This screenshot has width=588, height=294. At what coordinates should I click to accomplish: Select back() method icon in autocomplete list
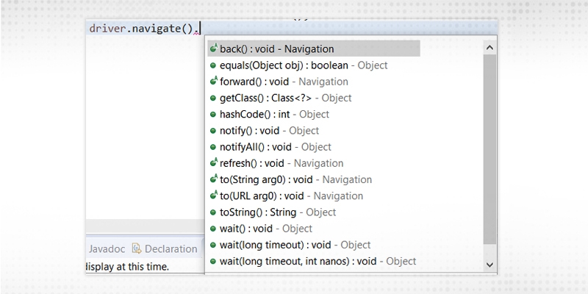click(213, 49)
